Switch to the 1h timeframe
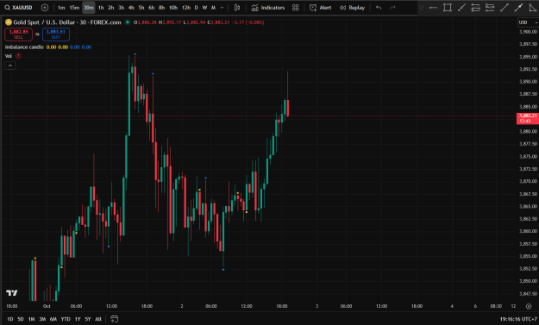 101,8
